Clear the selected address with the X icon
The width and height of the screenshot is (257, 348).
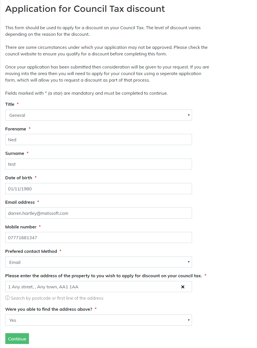coord(183,287)
